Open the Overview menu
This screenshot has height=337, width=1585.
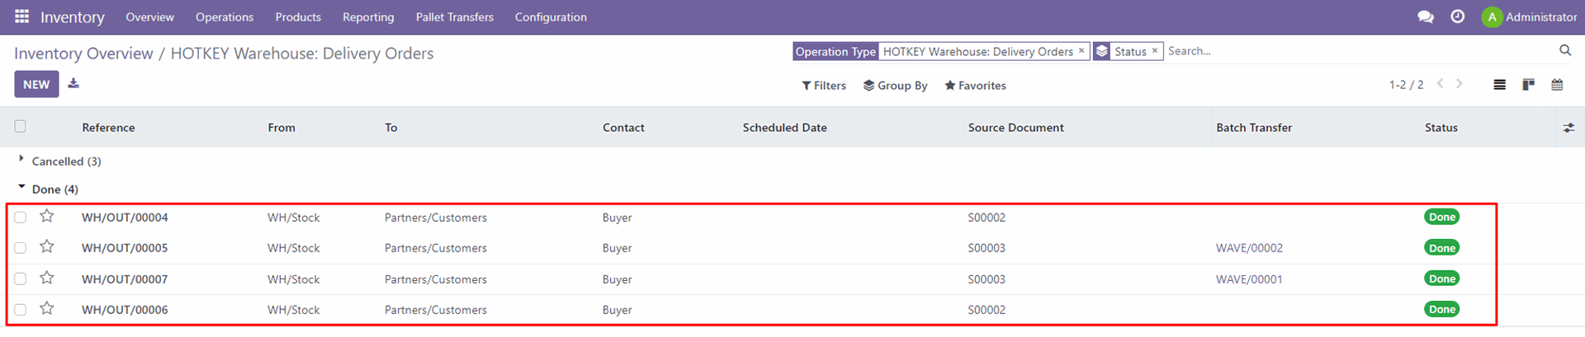click(149, 16)
